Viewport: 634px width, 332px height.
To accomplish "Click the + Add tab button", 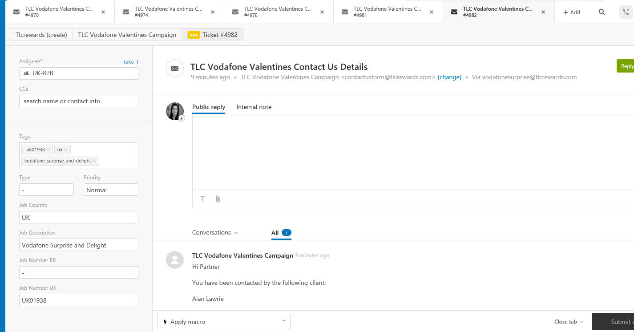I will point(572,12).
